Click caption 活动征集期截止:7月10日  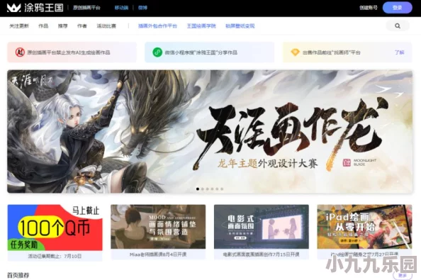point(55,256)
